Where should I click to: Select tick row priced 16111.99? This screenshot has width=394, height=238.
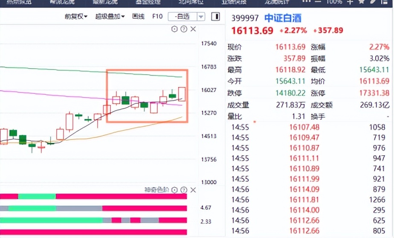coord(308,179)
